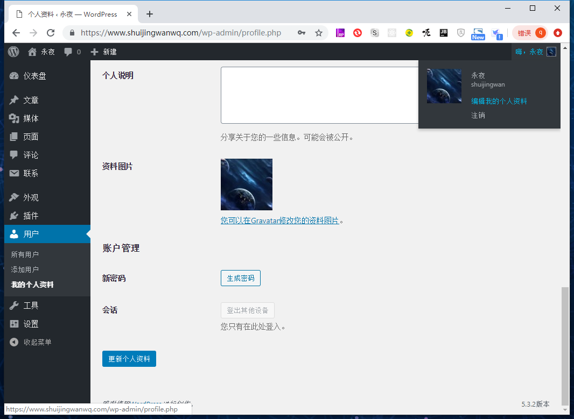
Task: Open 所有用户 submenu link
Action: [25, 254]
